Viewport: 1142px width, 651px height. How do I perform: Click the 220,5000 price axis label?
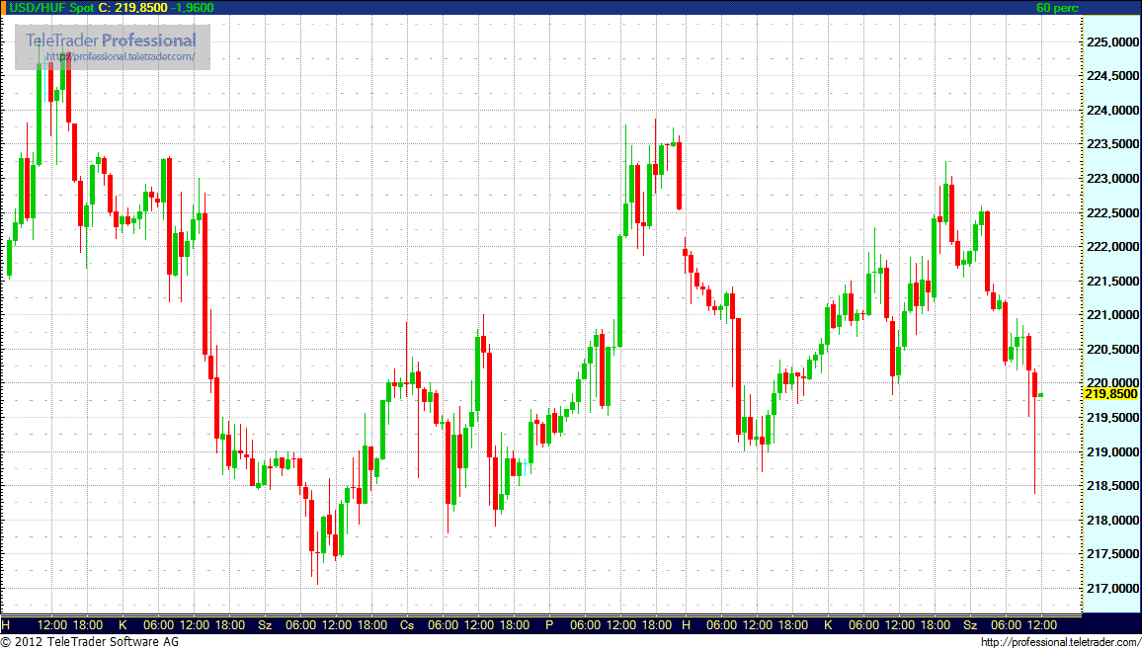point(1112,350)
